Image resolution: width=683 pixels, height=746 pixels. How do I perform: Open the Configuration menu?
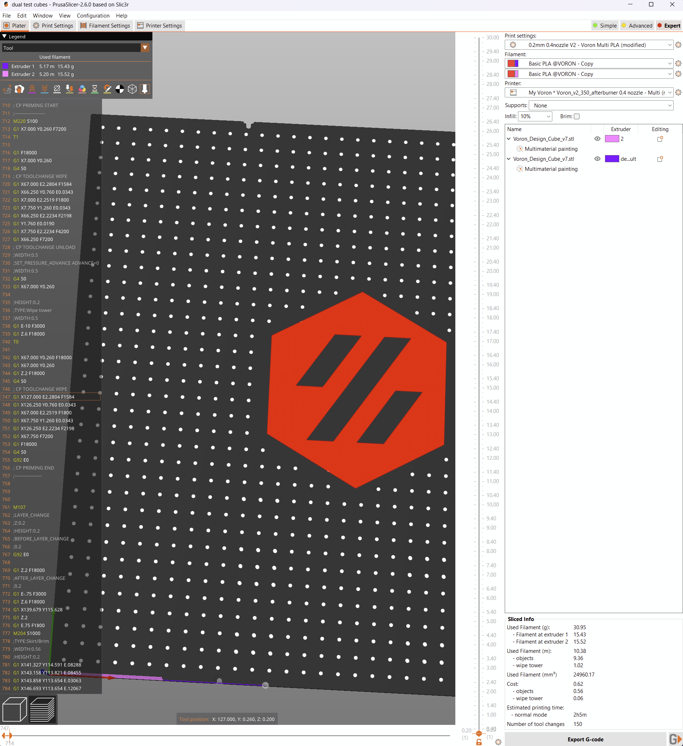pyautogui.click(x=93, y=15)
